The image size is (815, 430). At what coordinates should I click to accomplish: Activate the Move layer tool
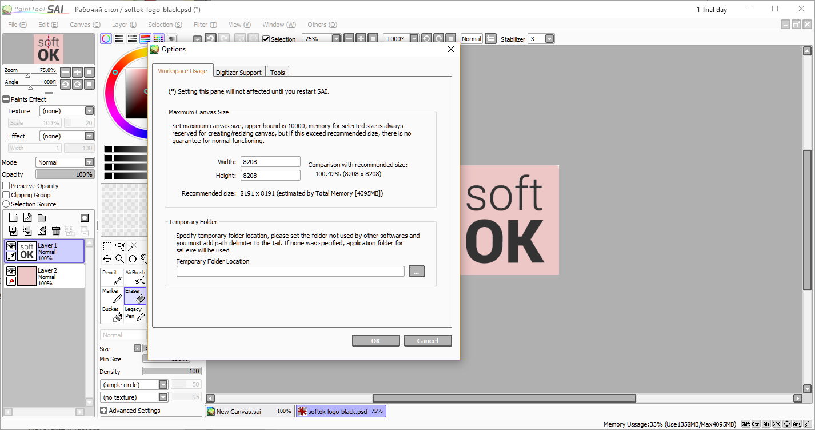coord(107,259)
